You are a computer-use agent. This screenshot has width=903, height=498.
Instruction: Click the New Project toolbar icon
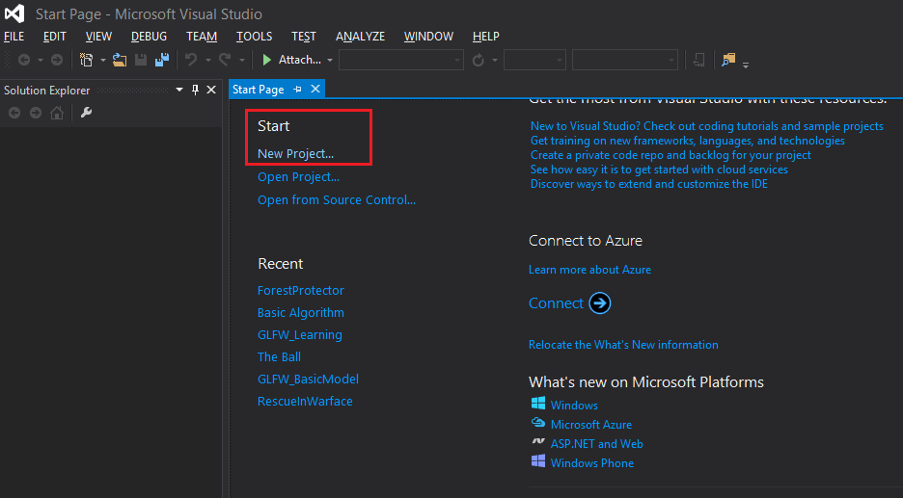(86, 60)
